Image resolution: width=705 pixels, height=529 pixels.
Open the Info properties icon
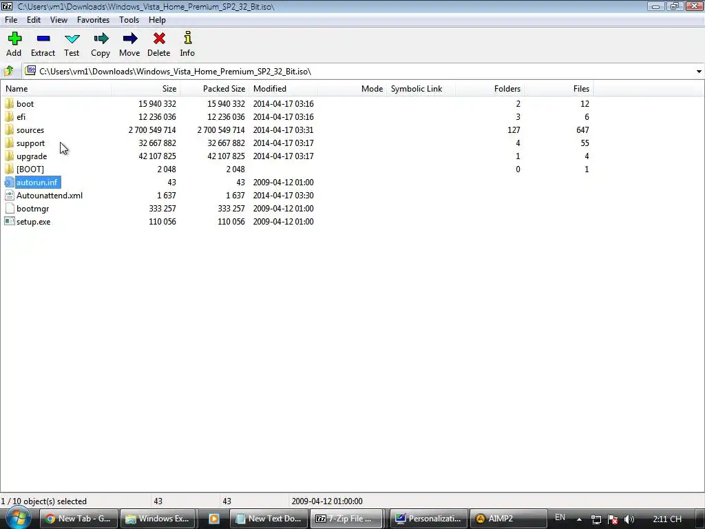click(188, 38)
